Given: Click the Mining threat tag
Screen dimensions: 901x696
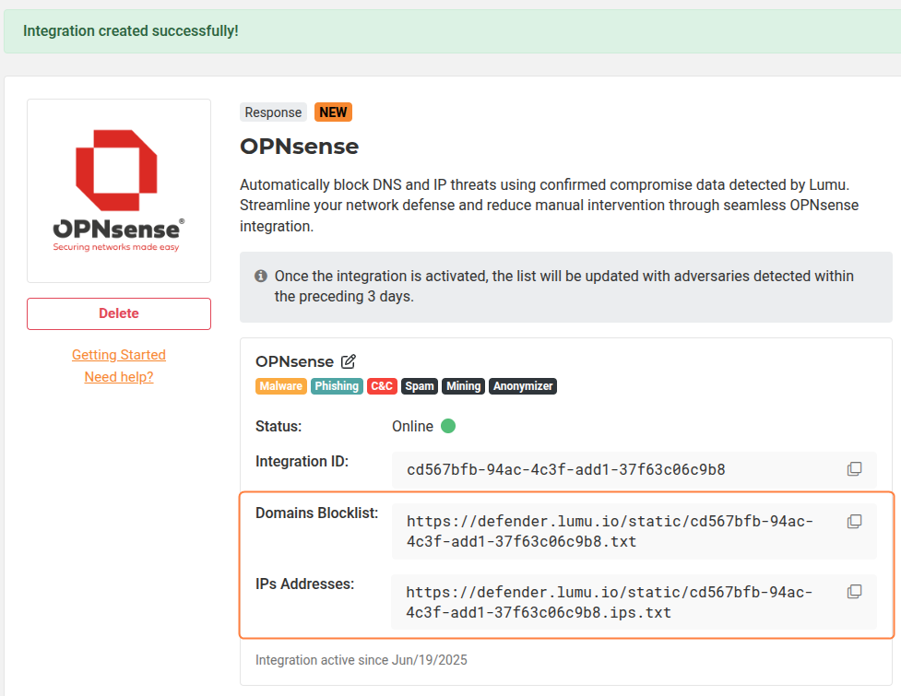Looking at the screenshot, I should click(x=463, y=386).
